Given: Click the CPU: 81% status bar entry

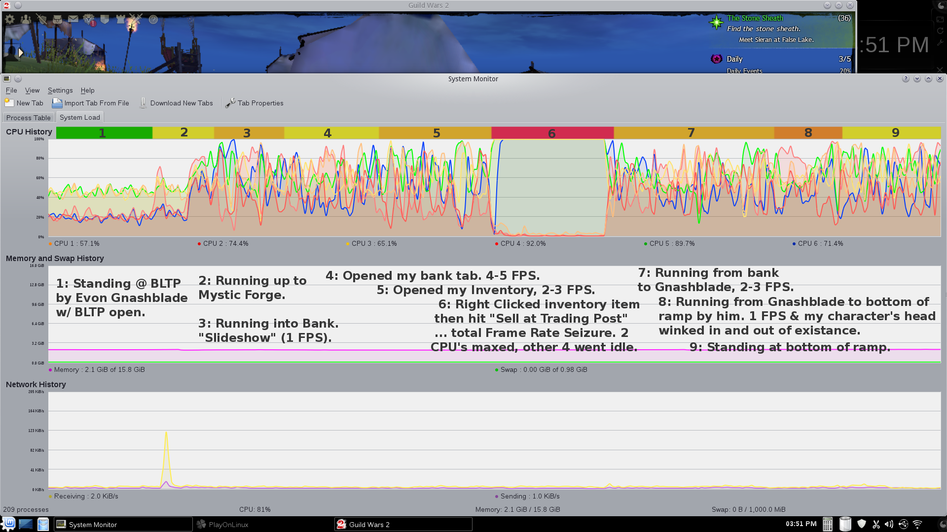Looking at the screenshot, I should [x=255, y=510].
